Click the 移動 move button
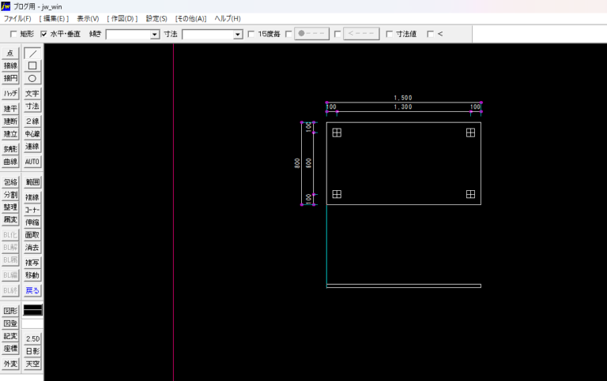 pos(32,275)
